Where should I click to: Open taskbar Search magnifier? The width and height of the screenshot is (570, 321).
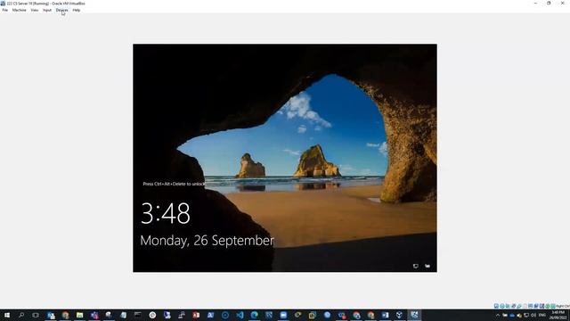[x=21, y=315]
